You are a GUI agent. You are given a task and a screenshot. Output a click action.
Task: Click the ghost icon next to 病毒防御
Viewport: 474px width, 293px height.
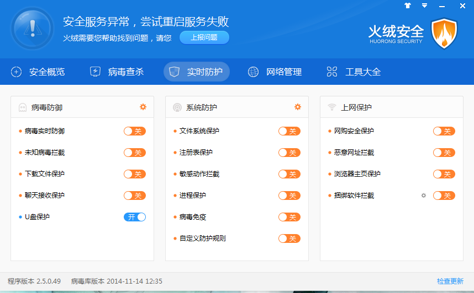pyautogui.click(x=23, y=107)
